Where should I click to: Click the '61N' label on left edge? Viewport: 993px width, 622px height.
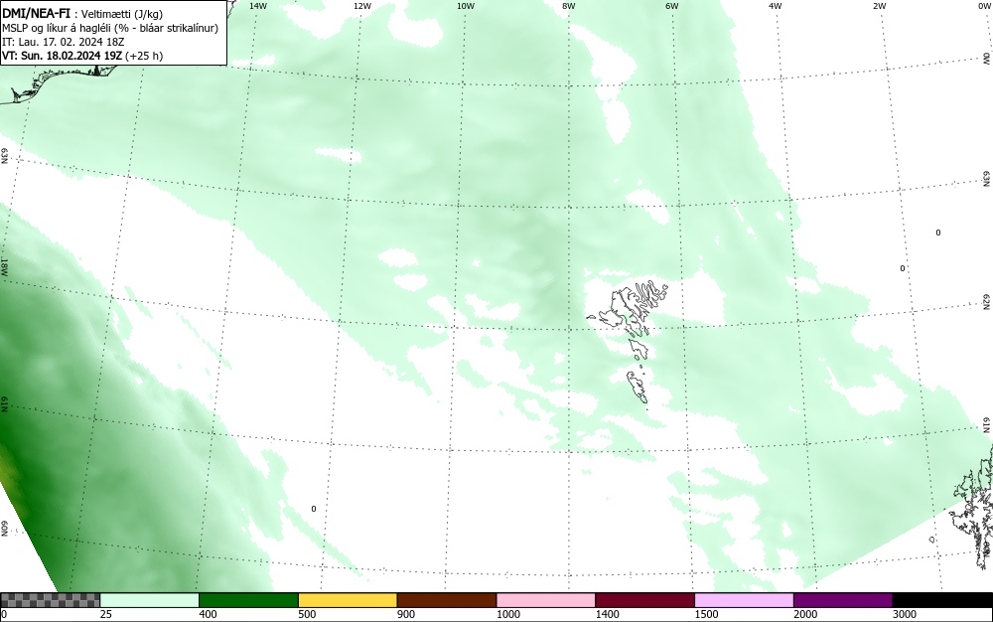tap(4, 404)
